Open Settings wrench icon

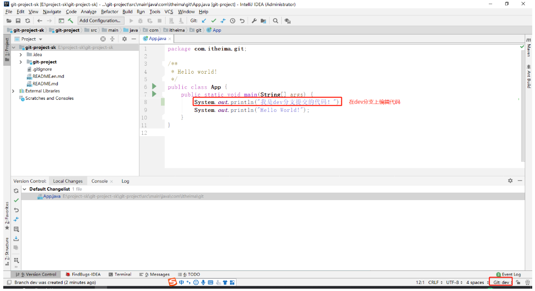(x=254, y=21)
